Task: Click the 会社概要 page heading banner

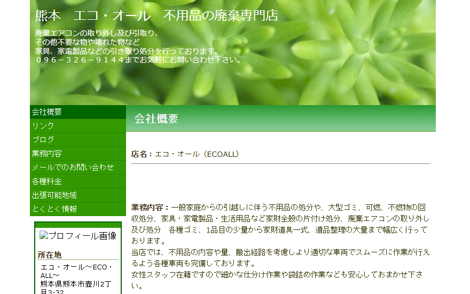Action: coord(281,118)
